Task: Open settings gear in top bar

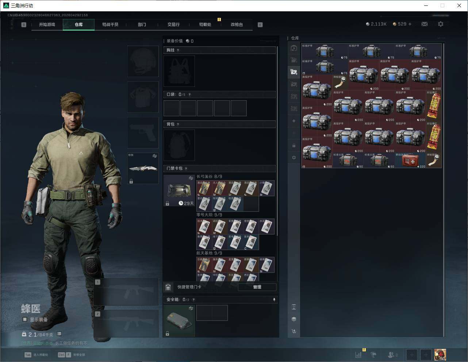Action: click(x=441, y=24)
